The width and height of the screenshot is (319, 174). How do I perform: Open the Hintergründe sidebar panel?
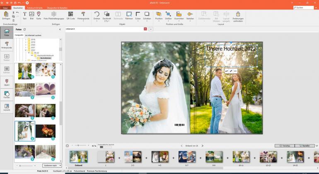click(7, 45)
